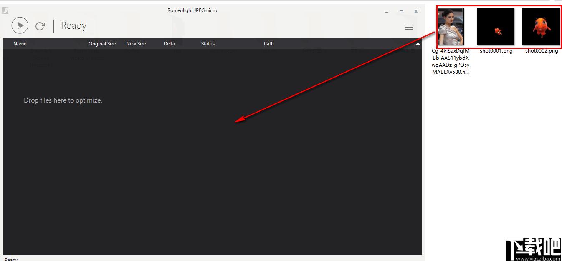This screenshot has height=261, width=562.
Task: Select the woman portrait photo thumbnail
Action: tap(451, 27)
